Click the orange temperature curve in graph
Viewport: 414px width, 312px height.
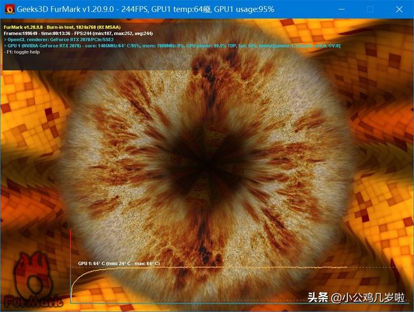tap(194, 269)
